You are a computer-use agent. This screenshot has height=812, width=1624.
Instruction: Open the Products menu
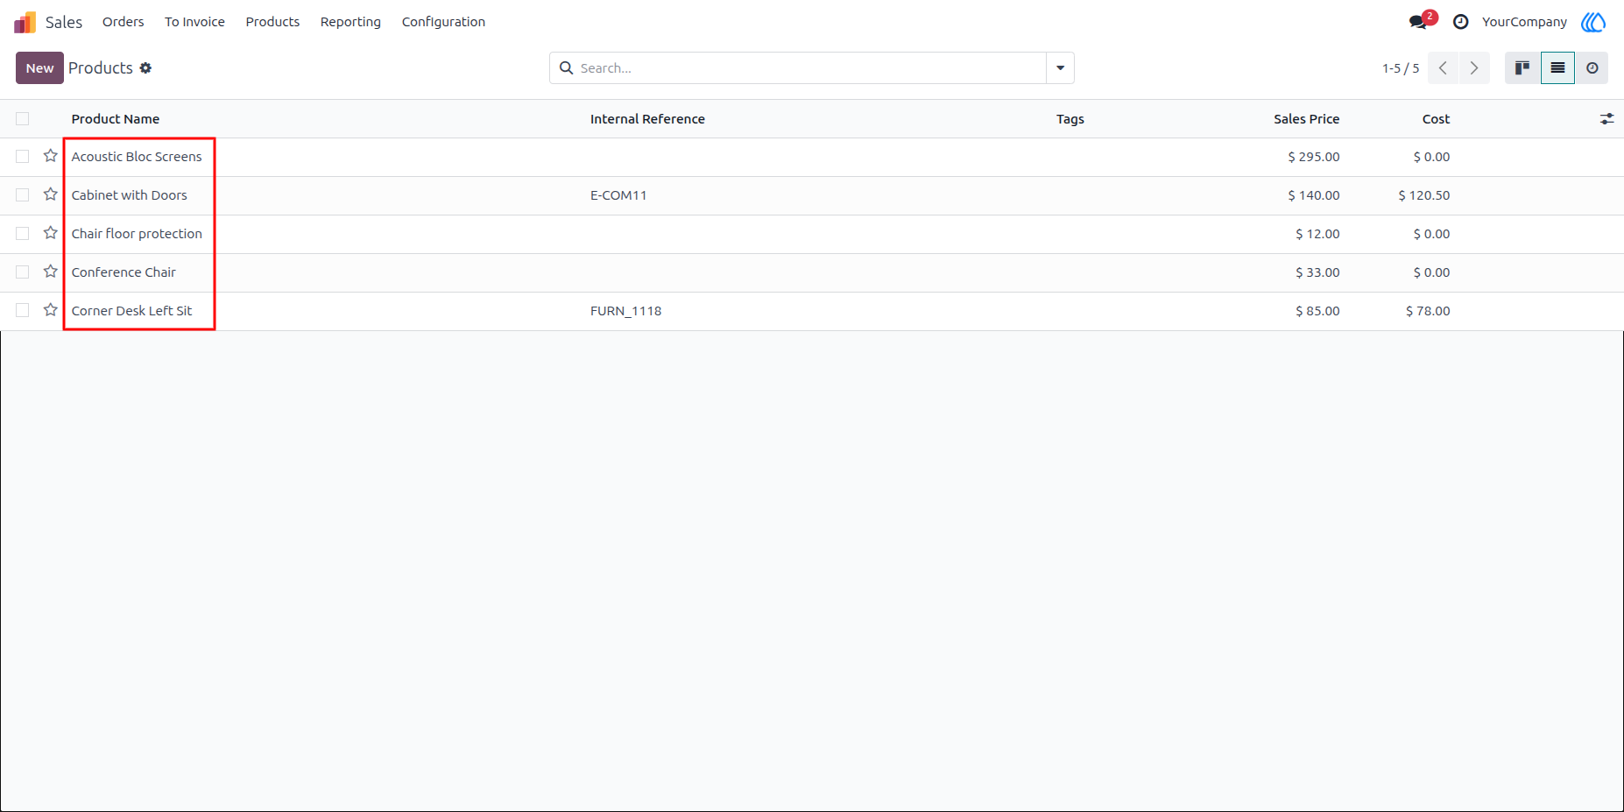(x=272, y=22)
